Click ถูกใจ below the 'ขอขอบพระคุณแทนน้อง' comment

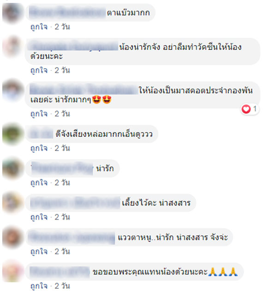point(39,286)
